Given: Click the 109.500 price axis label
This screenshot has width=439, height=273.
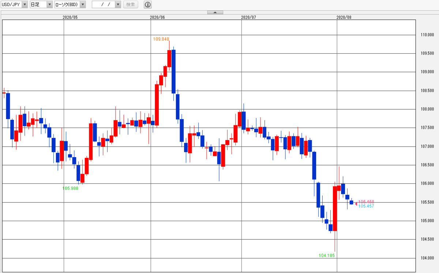Looking at the screenshot, I should pos(427,54).
